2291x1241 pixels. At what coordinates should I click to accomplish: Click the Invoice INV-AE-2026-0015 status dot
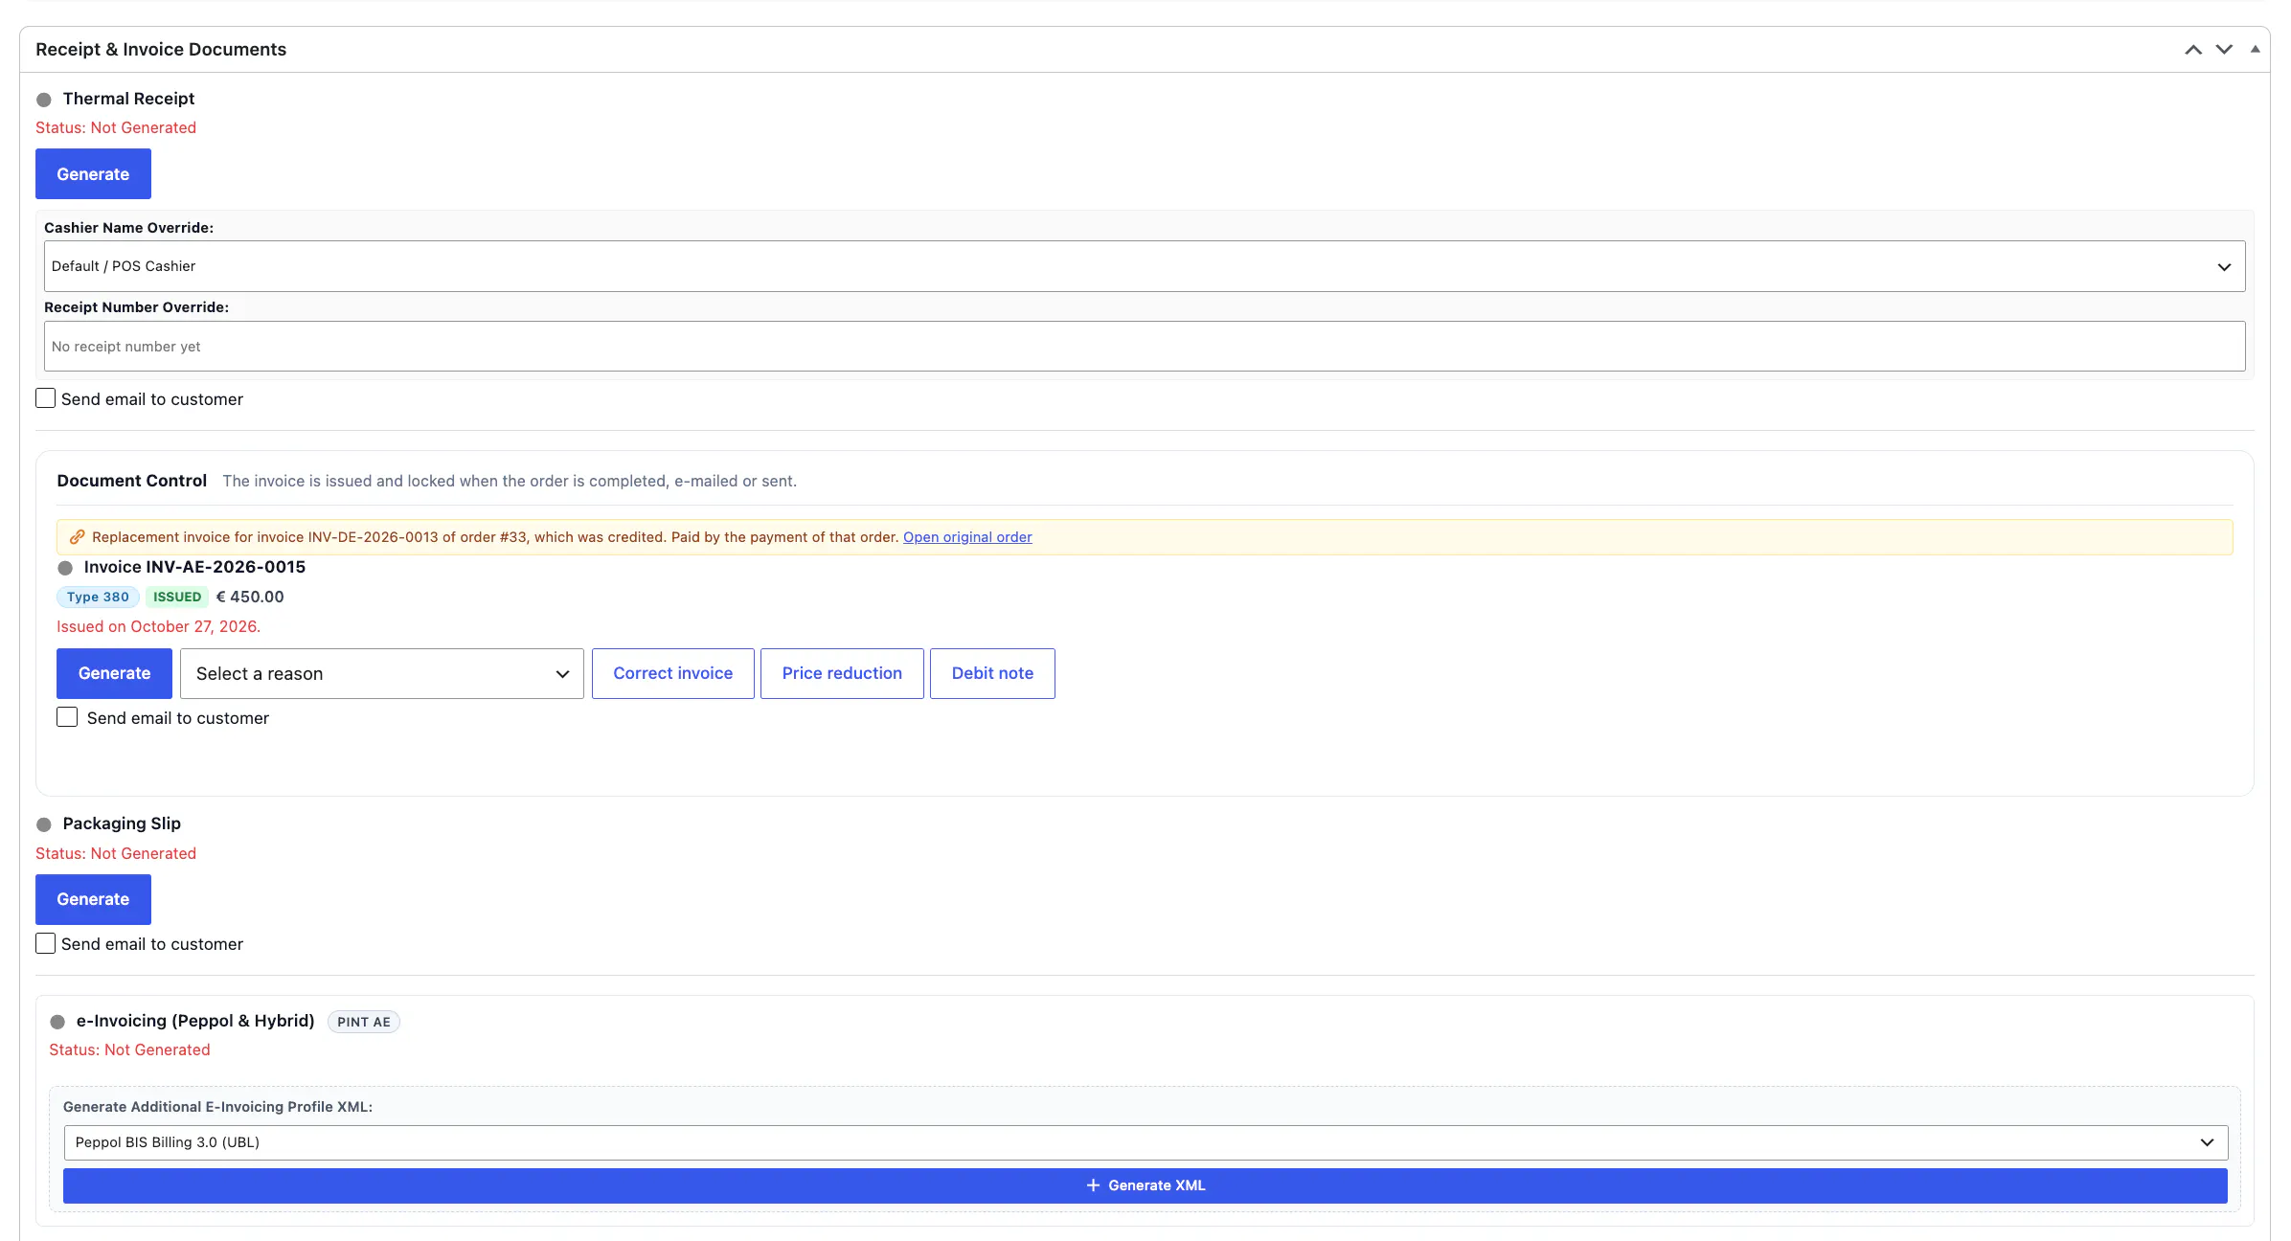[65, 568]
